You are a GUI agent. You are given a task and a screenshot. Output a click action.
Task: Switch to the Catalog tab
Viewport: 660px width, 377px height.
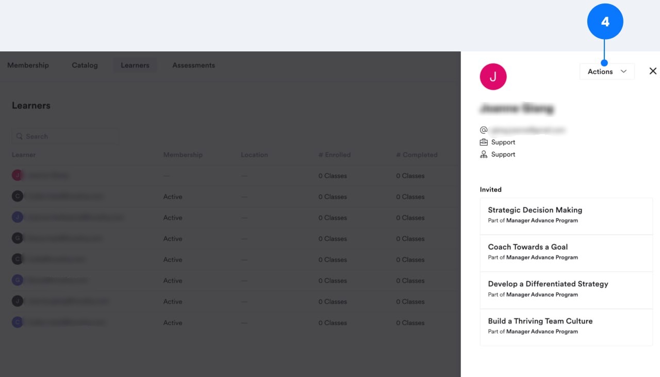click(85, 65)
